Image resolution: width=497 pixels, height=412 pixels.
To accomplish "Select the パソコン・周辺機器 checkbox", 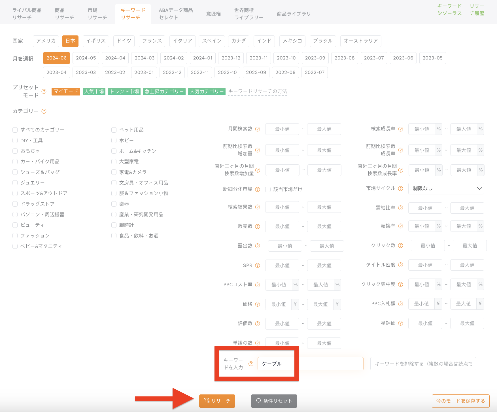I will 15,215.
